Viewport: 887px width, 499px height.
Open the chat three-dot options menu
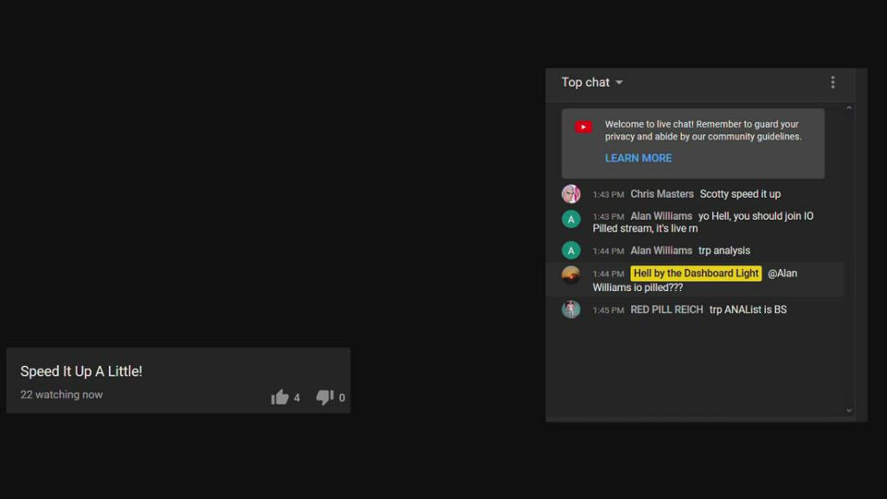(x=832, y=83)
